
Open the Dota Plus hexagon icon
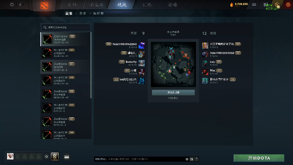click(277, 5)
